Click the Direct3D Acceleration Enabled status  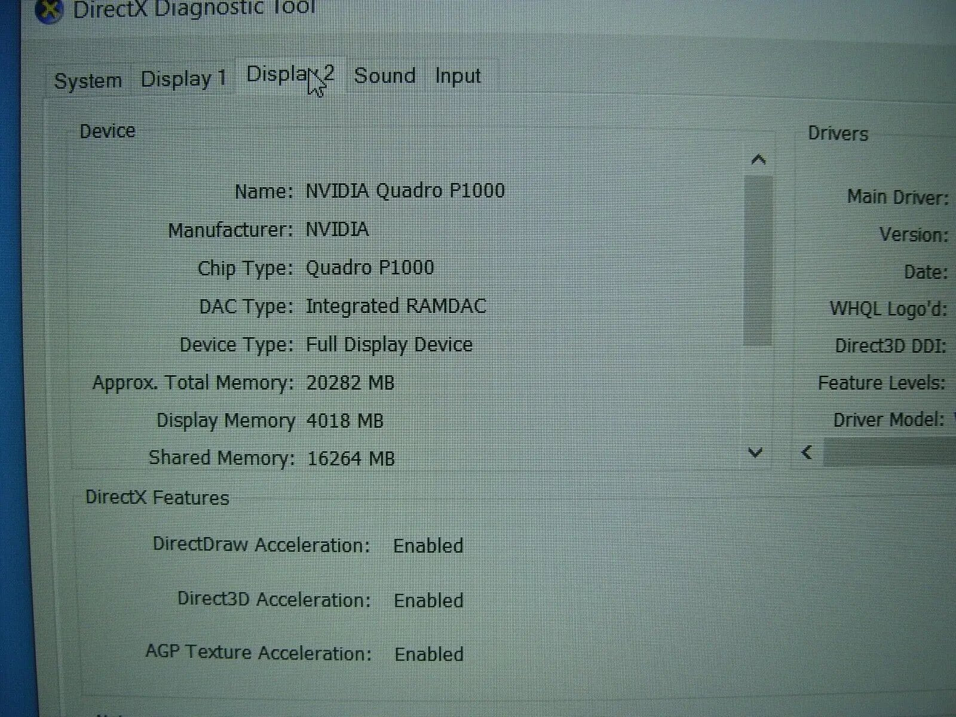click(428, 600)
